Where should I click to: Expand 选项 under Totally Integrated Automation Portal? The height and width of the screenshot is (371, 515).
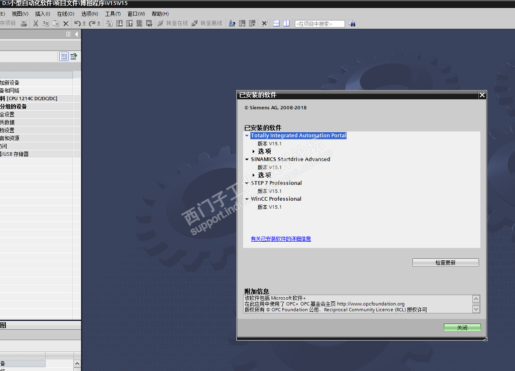tap(254, 151)
